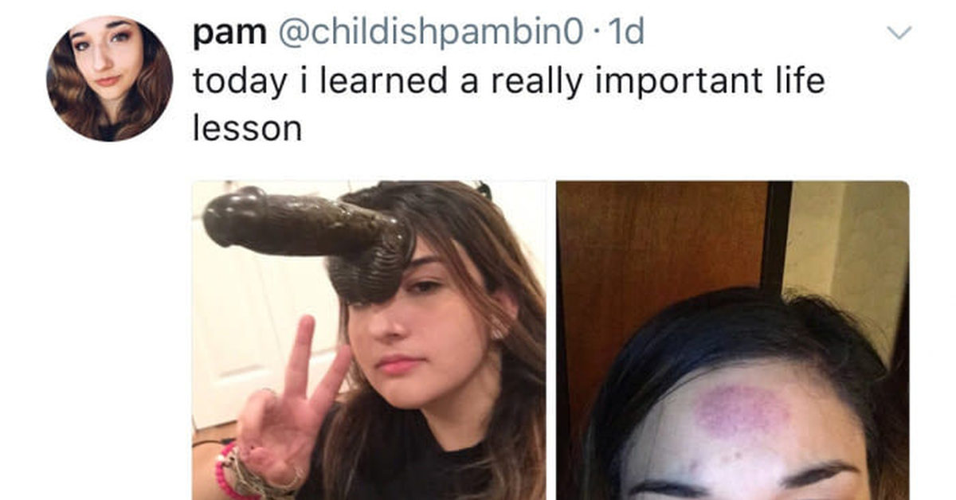The image size is (956, 500).
Task: Open pam's circular profile avatar
Action: pos(110,79)
